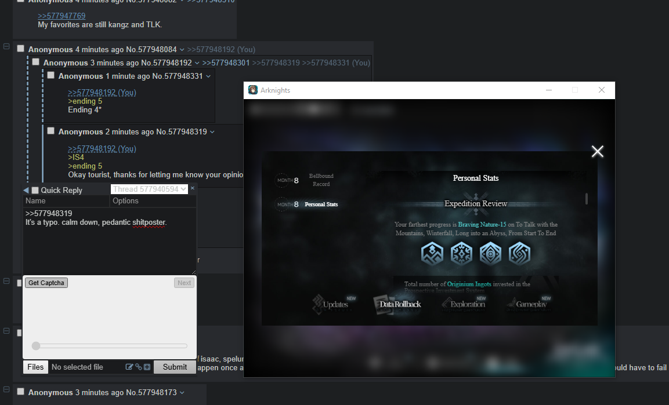Tick the checkbox for post No.577948319
The width and height of the screenshot is (669, 405).
[51, 131]
